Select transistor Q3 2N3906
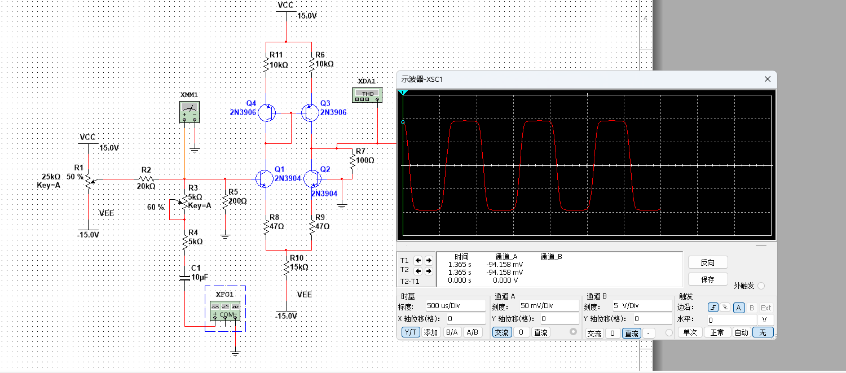 (x=310, y=113)
